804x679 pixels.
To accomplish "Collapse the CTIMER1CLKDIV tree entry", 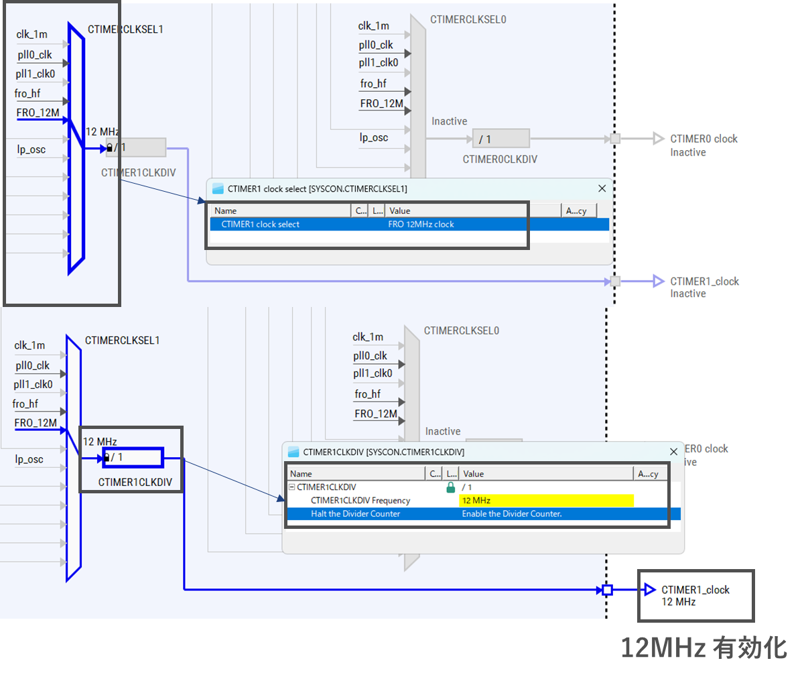I will click(x=291, y=487).
